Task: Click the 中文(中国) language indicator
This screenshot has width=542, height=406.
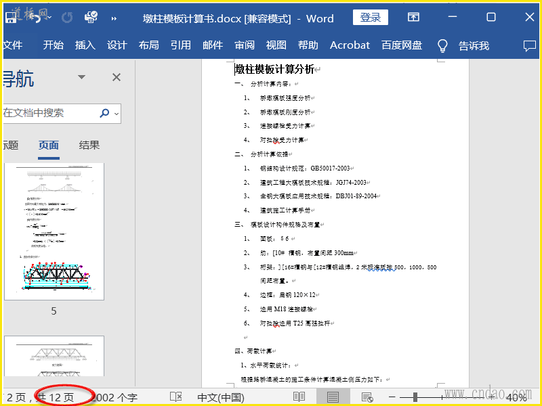Action: [221, 398]
